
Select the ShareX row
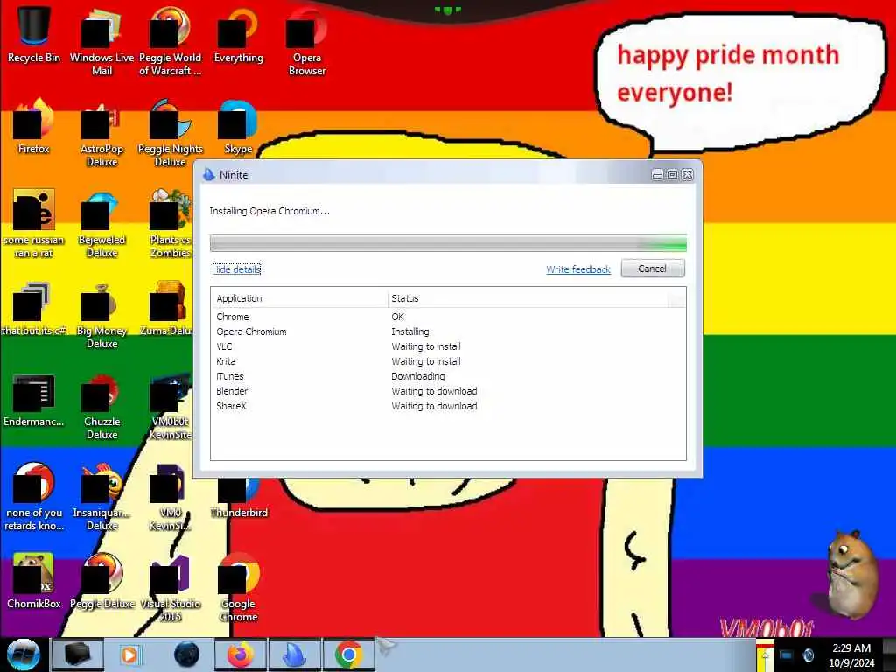[448, 406]
